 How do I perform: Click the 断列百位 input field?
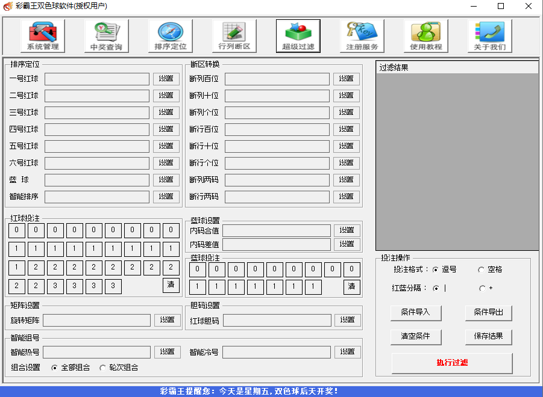(277, 79)
